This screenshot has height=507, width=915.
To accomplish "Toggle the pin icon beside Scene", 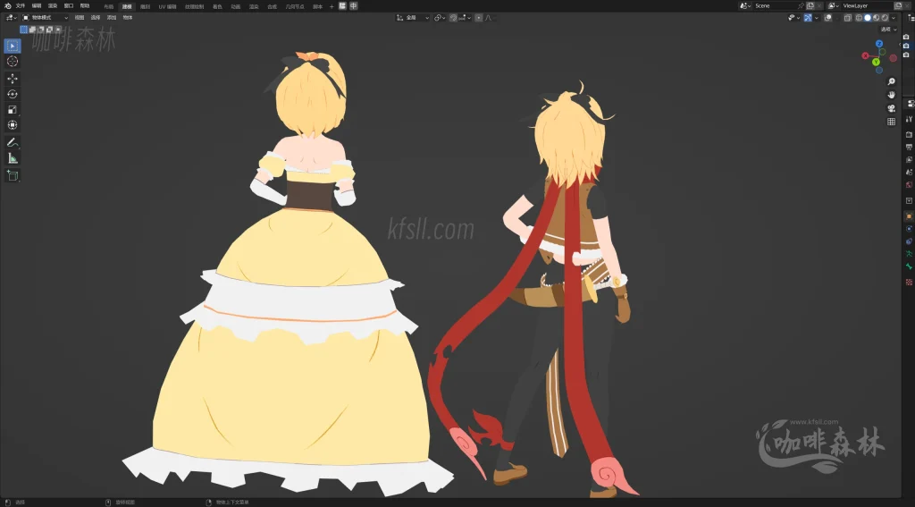I will coord(801,6).
